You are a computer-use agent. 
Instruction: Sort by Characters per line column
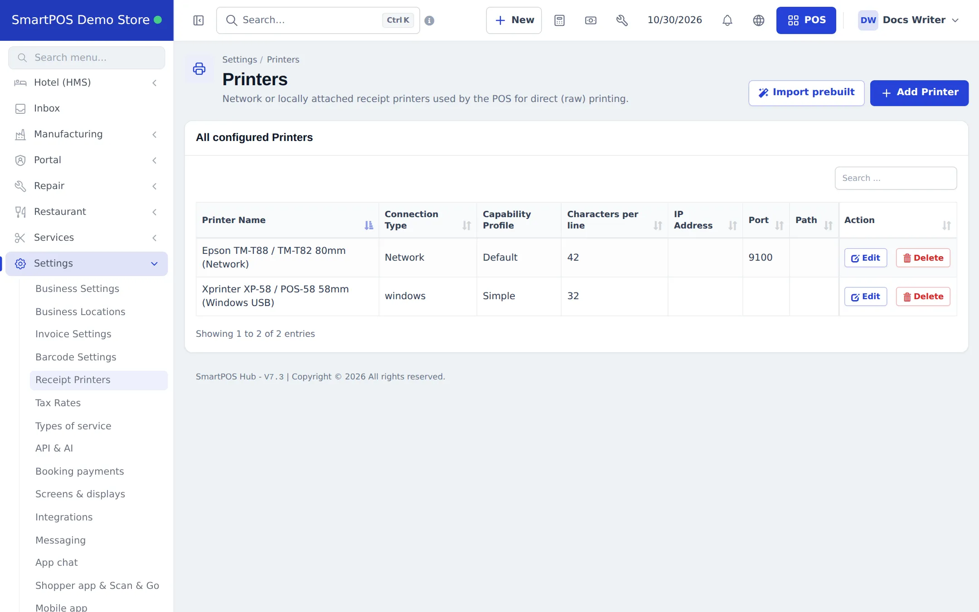point(614,220)
